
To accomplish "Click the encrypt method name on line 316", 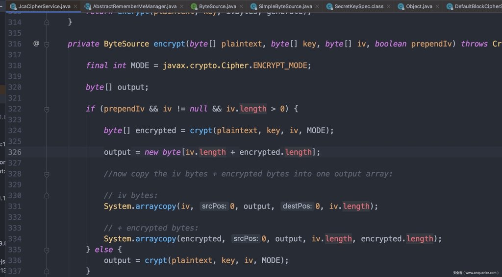I will (x=169, y=44).
